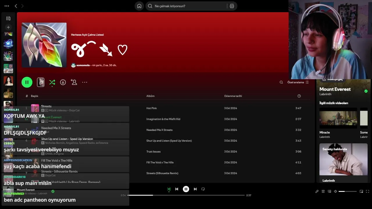Download the playlist
The width and height of the screenshot is (372, 209).
coord(63,82)
